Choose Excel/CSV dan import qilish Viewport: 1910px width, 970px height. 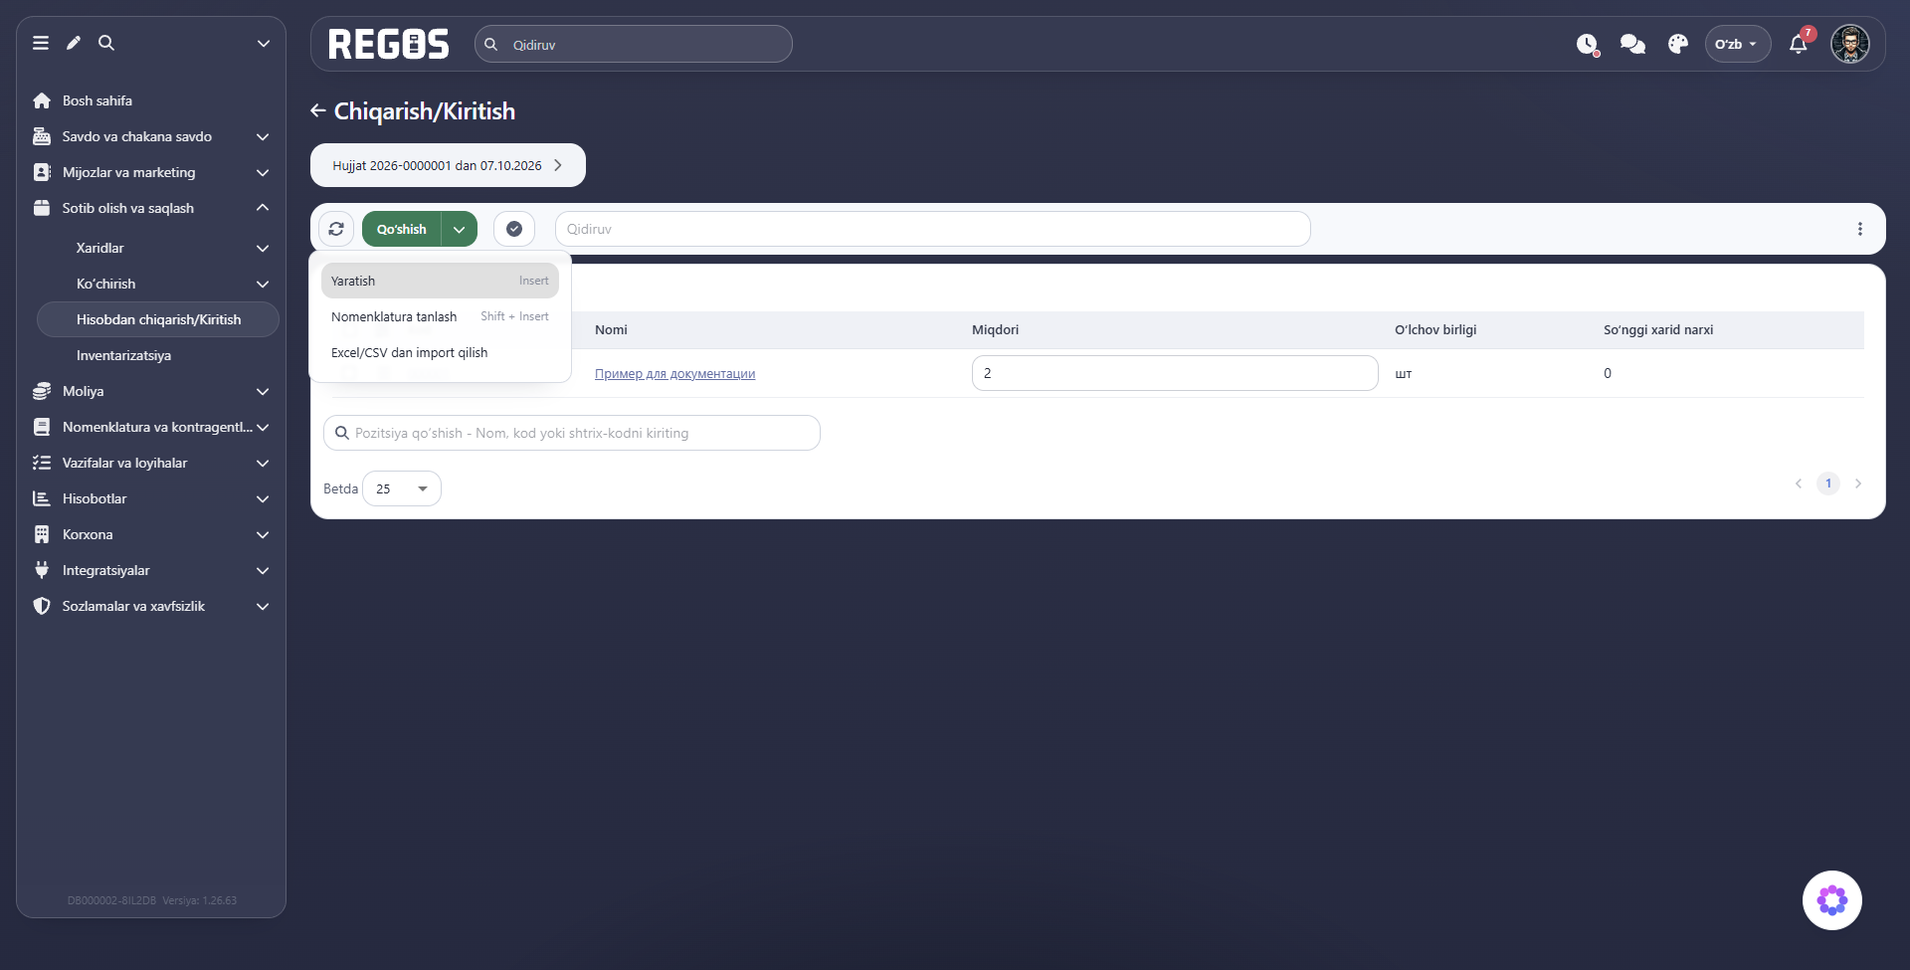440,352
